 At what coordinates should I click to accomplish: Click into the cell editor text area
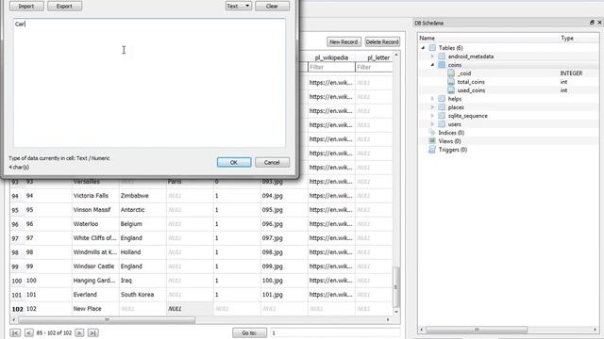click(149, 83)
